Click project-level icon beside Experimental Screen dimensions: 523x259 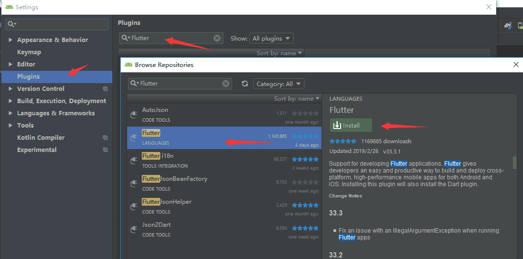coord(106,150)
